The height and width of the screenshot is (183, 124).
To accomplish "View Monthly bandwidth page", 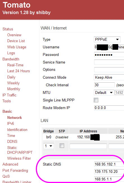I will tap(14, 89).
